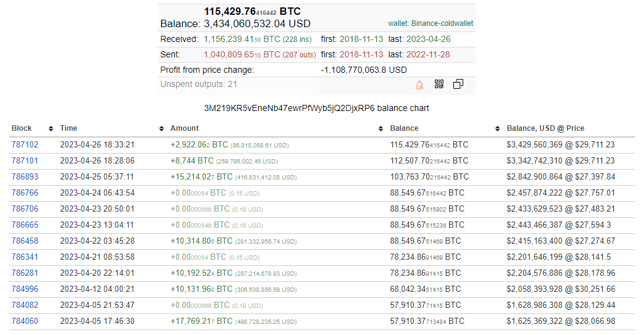The width and height of the screenshot is (643, 335).
Task: Click the 3M219KR5 balance chart link
Action: point(316,108)
